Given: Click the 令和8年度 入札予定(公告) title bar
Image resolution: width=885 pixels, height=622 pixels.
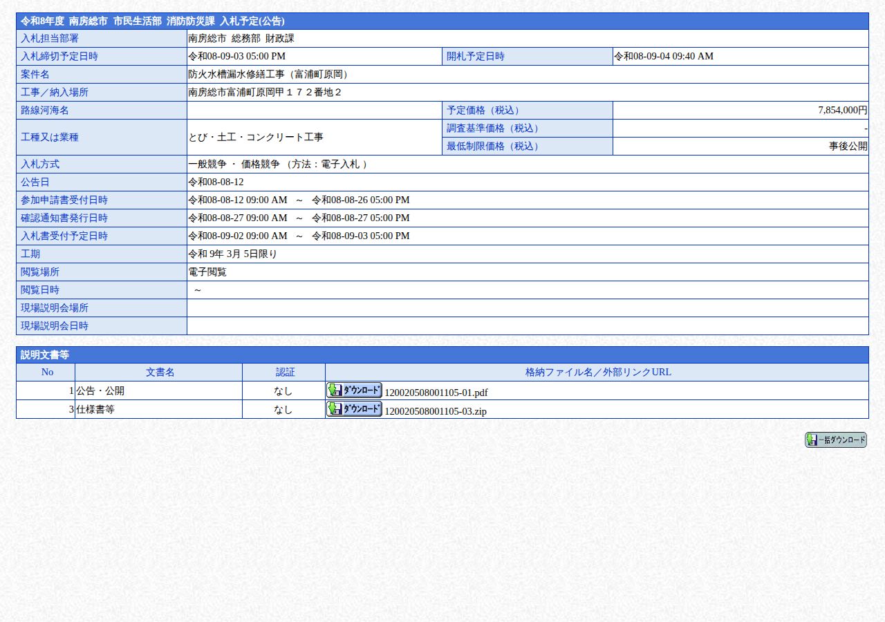Looking at the screenshot, I should (x=442, y=21).
